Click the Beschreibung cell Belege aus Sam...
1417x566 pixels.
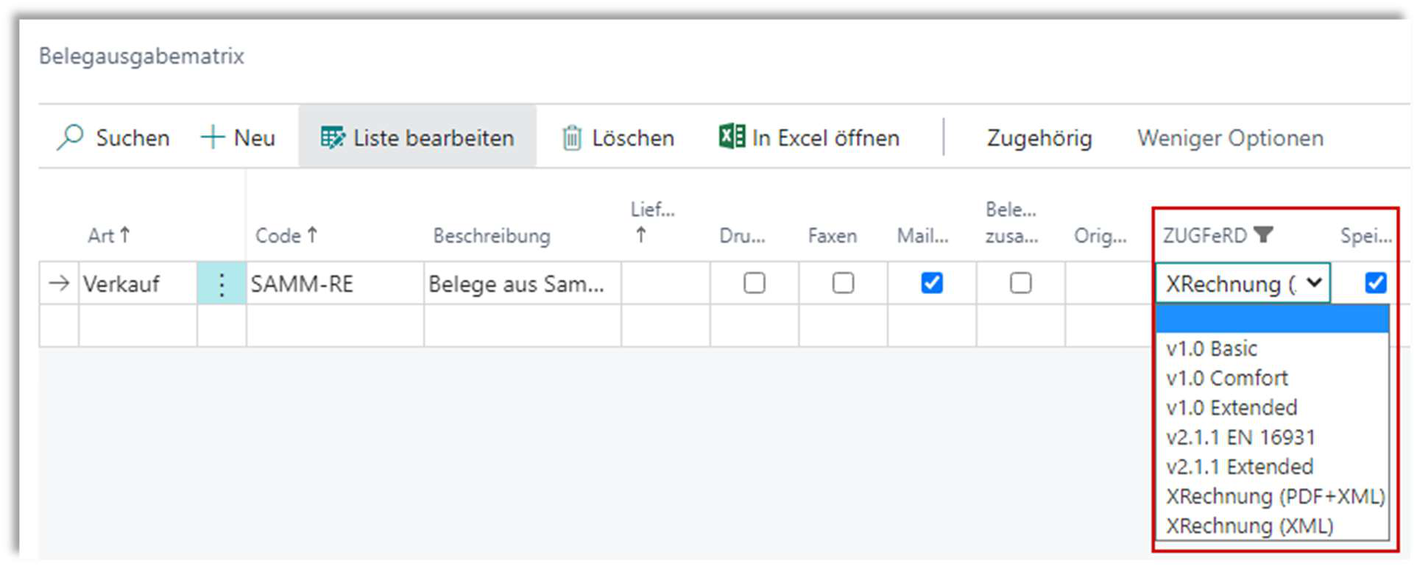coord(516,284)
